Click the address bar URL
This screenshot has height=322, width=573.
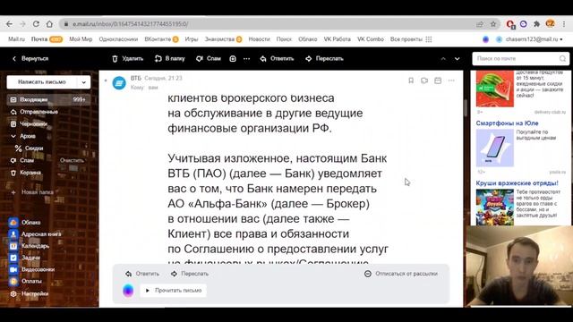point(130,24)
